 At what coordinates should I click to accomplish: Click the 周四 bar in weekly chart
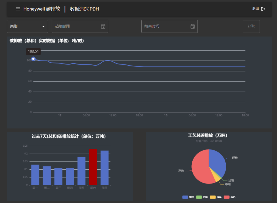click(70, 176)
